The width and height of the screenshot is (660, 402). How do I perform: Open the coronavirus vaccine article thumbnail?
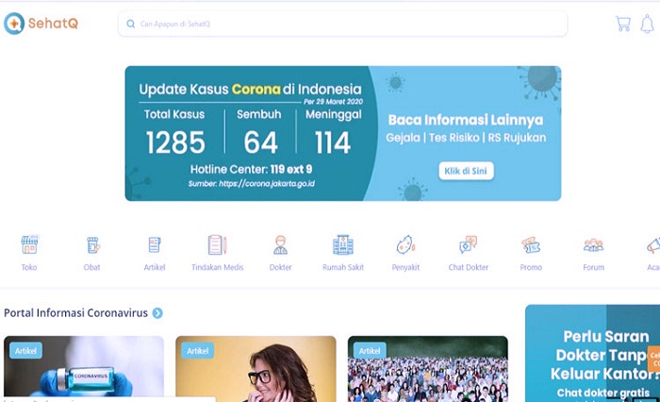point(83,368)
